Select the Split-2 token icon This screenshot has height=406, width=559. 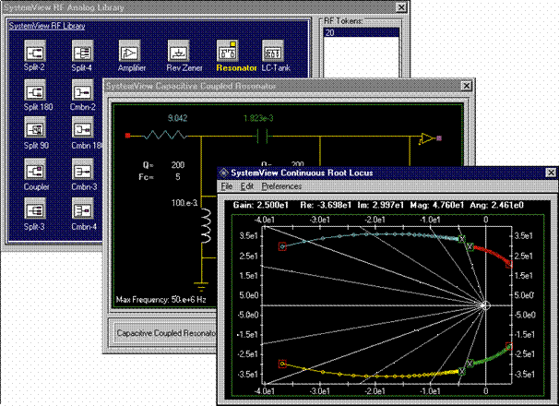[34, 51]
